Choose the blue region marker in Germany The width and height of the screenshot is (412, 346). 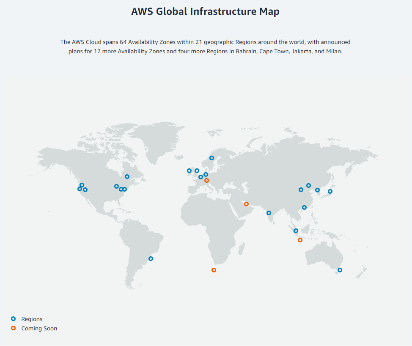tap(206, 174)
